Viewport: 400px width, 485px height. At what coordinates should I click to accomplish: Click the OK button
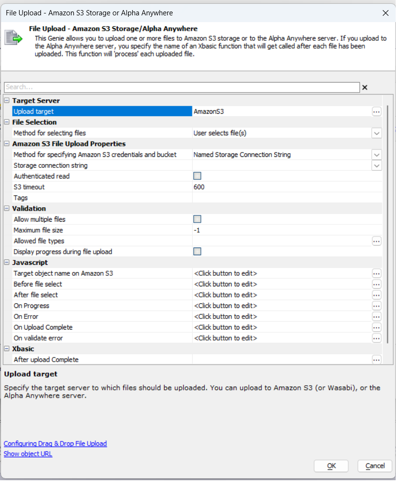pos(331,466)
